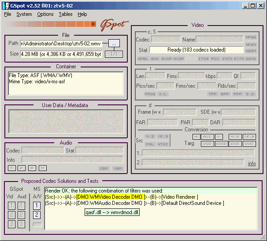Click MS A/V test button 2
This screenshot has height=241, width=267.
point(37,215)
